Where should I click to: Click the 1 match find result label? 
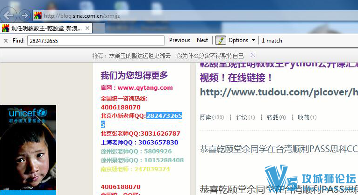[272, 41]
